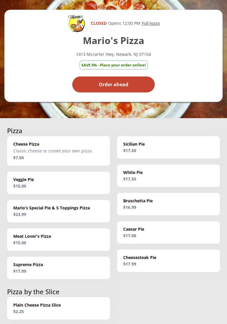Select the Plain Cheese Pizza Slice item
Image resolution: width=227 pixels, height=324 pixels.
point(59,308)
